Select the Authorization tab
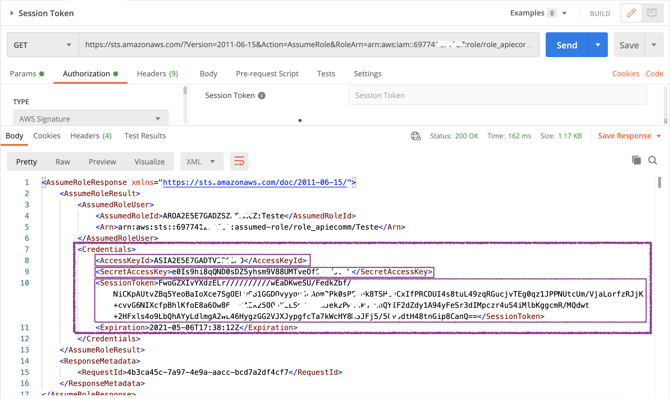The width and height of the screenshot is (670, 399). point(90,74)
